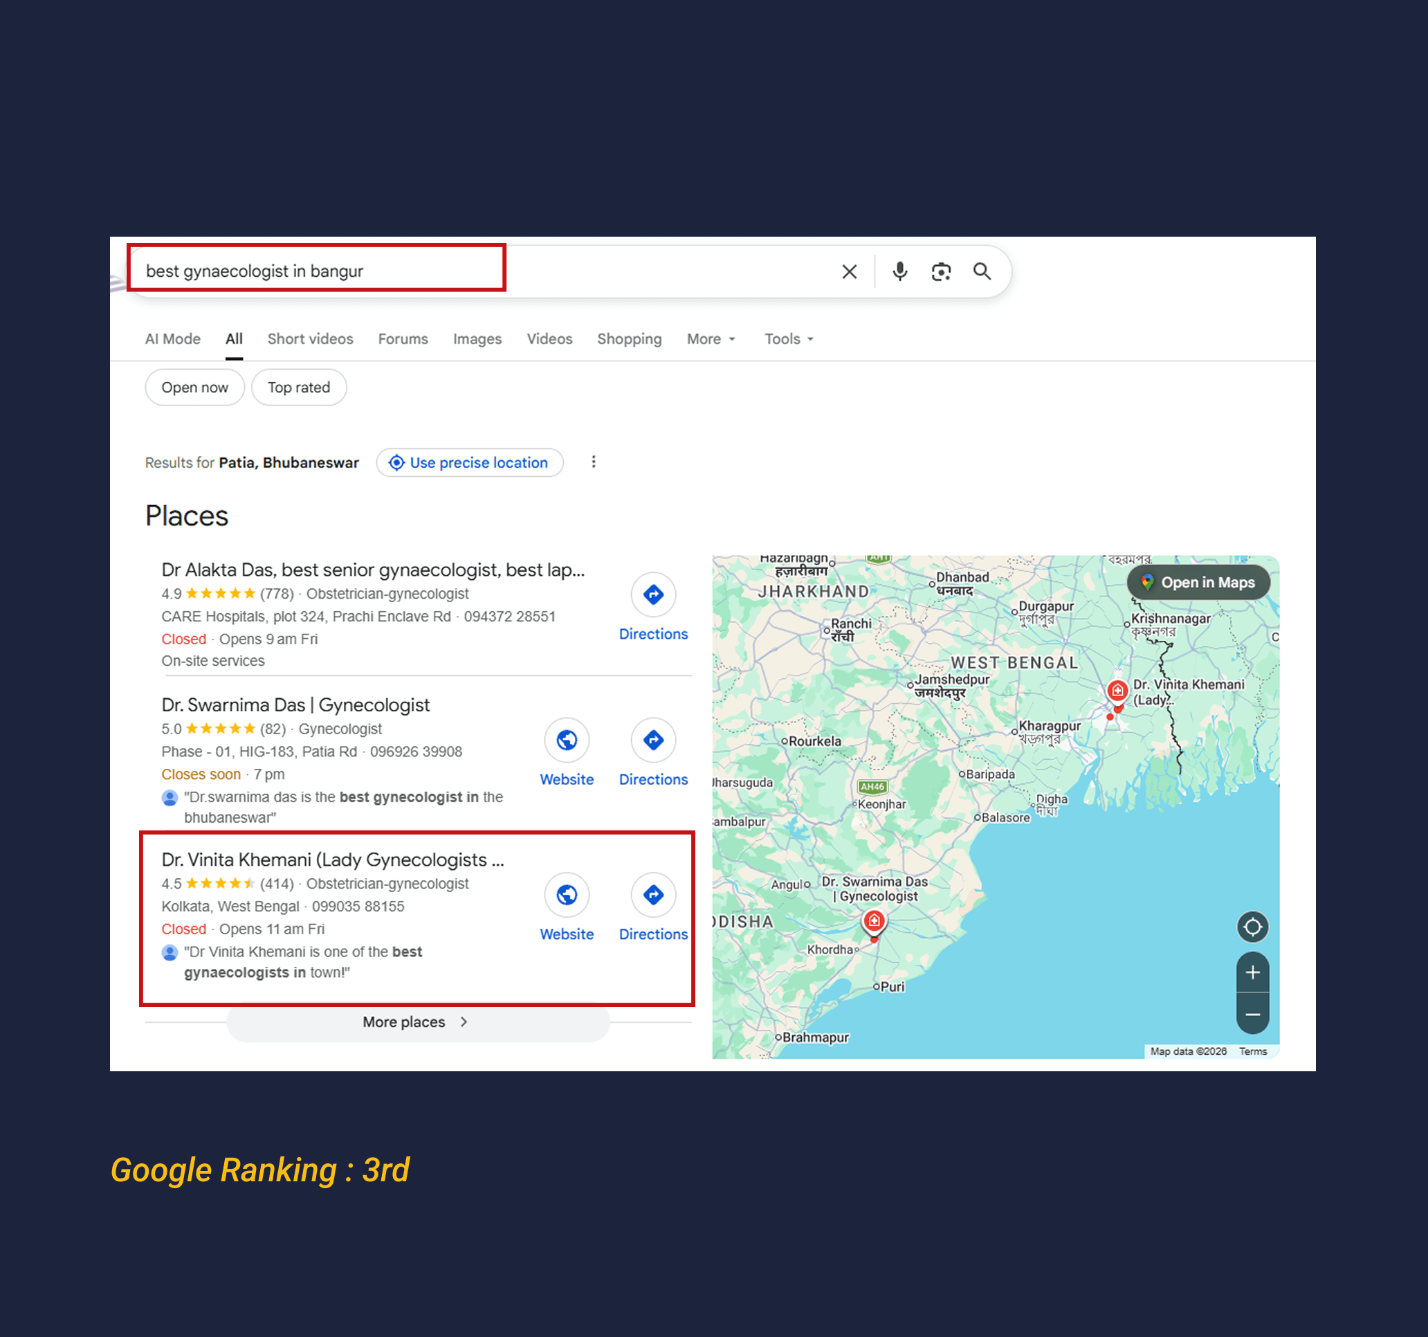
Task: Click the voice search microphone icon
Action: pyautogui.click(x=899, y=271)
